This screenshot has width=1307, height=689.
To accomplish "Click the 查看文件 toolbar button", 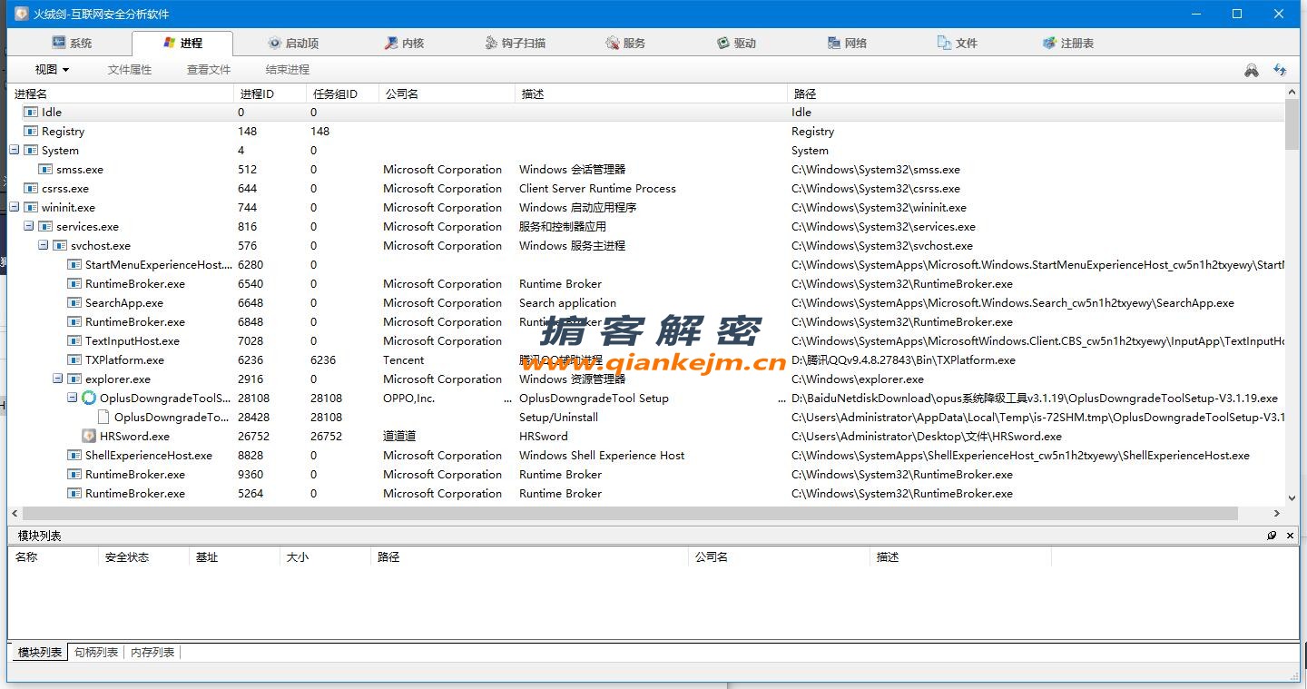I will pyautogui.click(x=209, y=70).
